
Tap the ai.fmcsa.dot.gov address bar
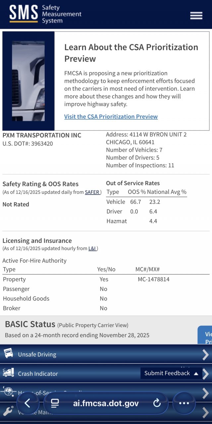pos(106,403)
